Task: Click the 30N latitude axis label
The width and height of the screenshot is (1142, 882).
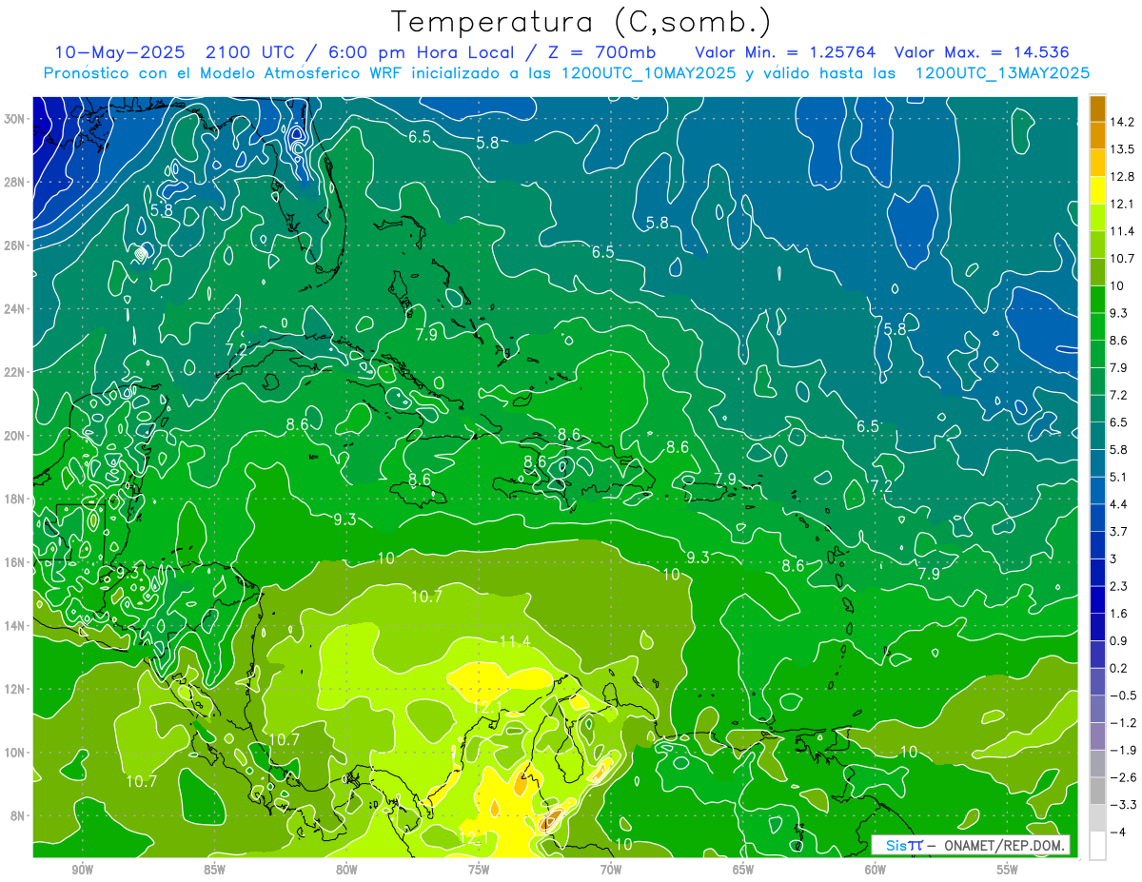Action: click(16, 119)
